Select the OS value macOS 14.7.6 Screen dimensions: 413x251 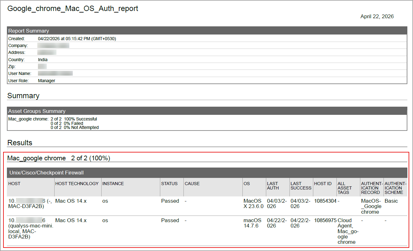click(x=253, y=223)
